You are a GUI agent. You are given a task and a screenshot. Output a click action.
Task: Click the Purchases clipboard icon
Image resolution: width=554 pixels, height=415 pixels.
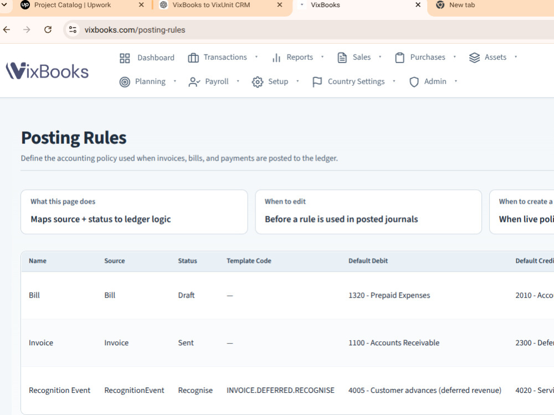point(399,58)
